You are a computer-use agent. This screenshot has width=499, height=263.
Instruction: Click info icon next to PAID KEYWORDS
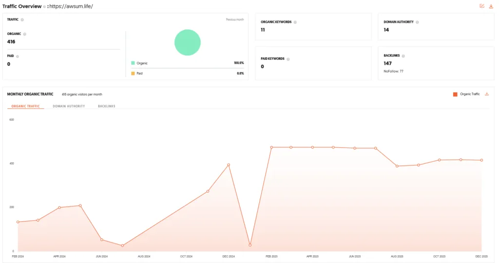coord(288,59)
